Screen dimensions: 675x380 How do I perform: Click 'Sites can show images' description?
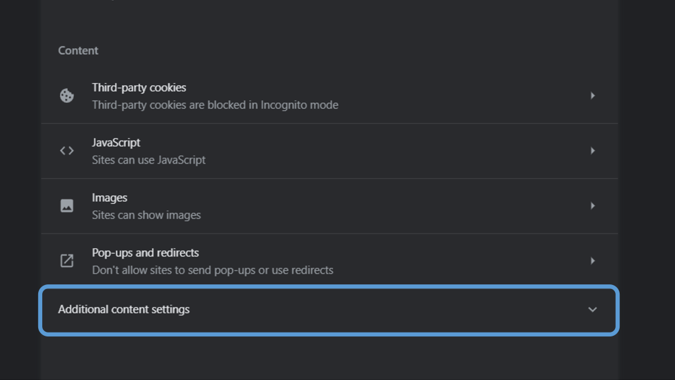146,215
